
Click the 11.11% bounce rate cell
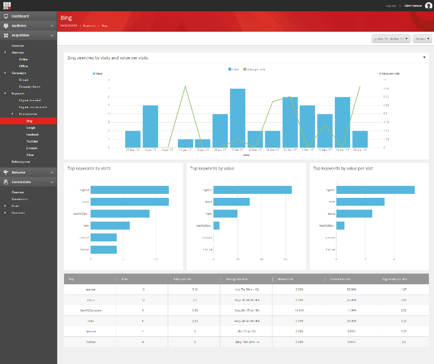click(x=299, y=310)
